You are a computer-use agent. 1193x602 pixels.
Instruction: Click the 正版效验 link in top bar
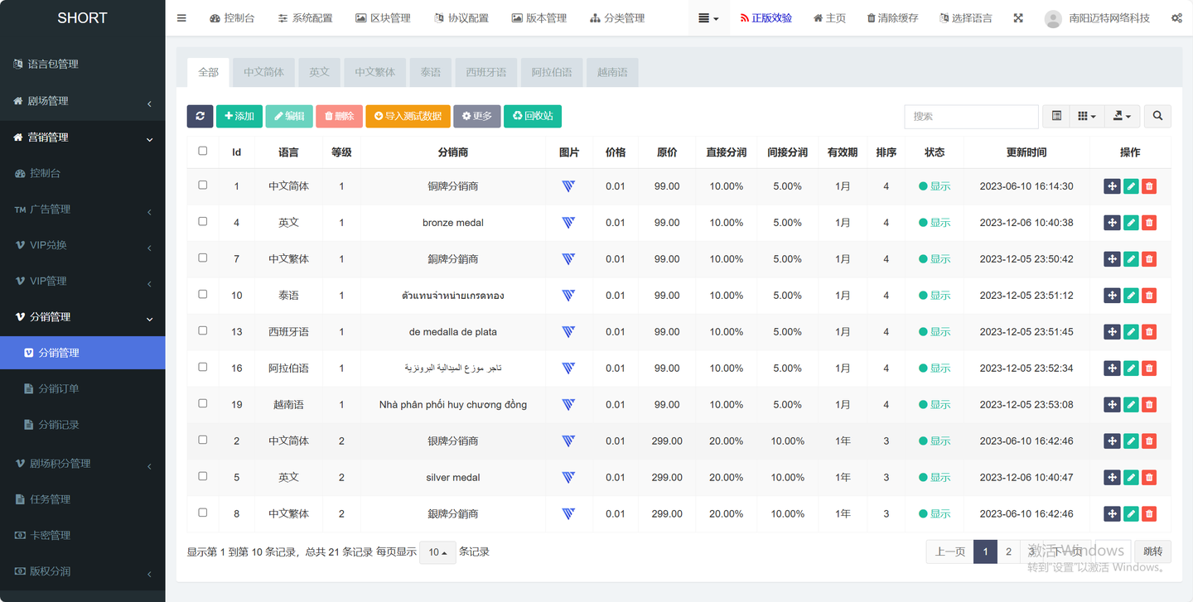click(x=766, y=18)
